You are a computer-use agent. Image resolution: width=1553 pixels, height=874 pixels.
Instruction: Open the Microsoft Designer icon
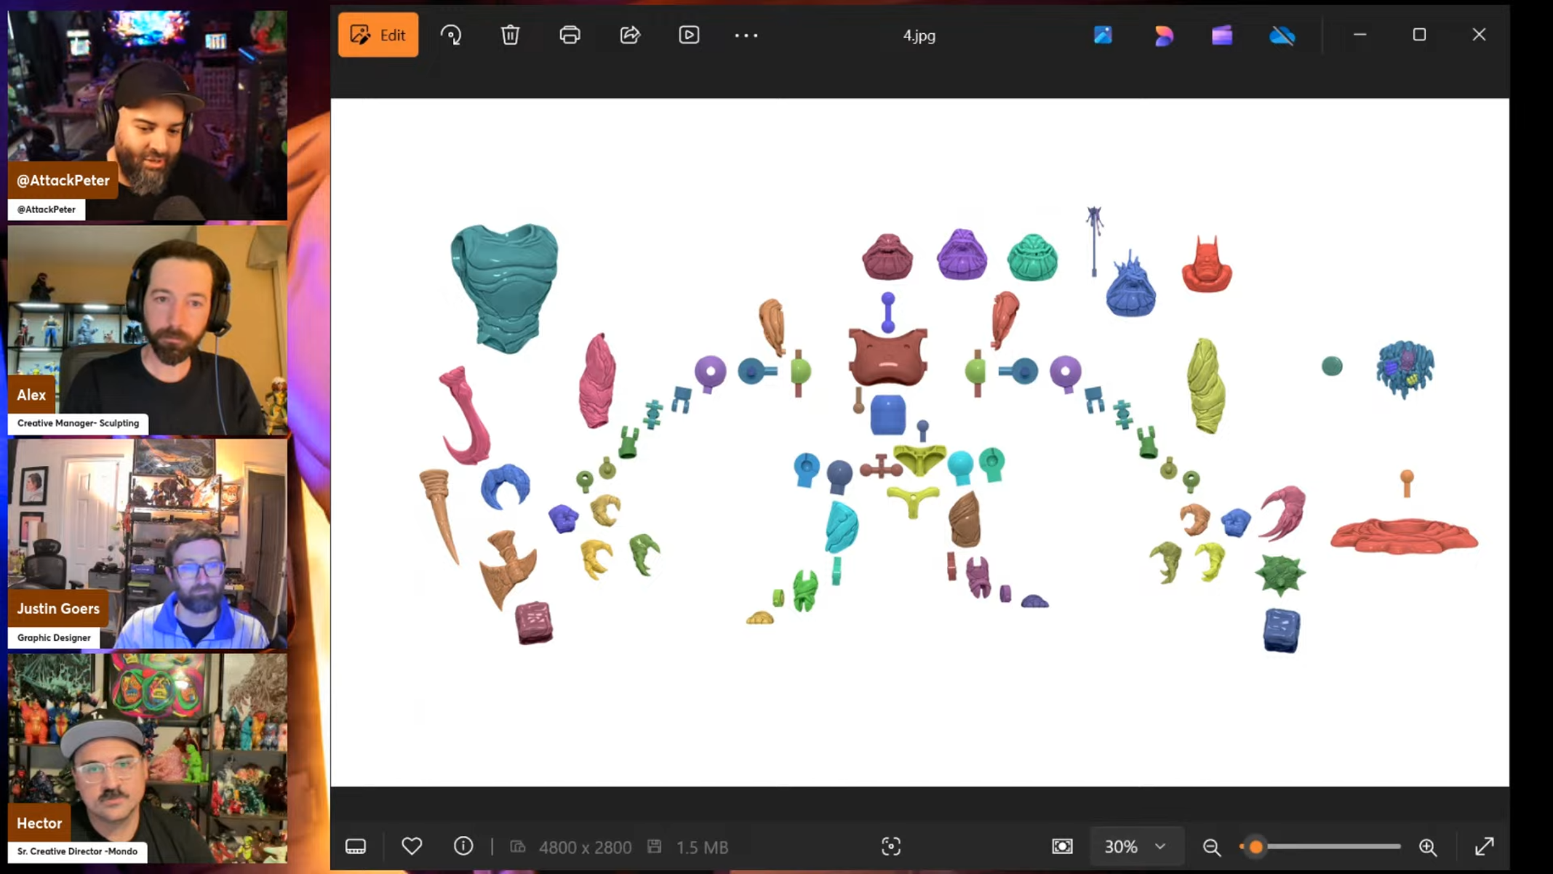click(x=1163, y=36)
